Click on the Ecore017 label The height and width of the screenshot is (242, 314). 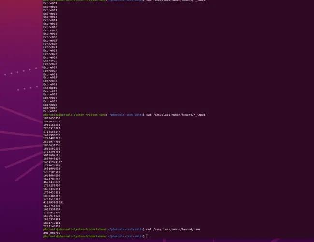click(x=50, y=30)
